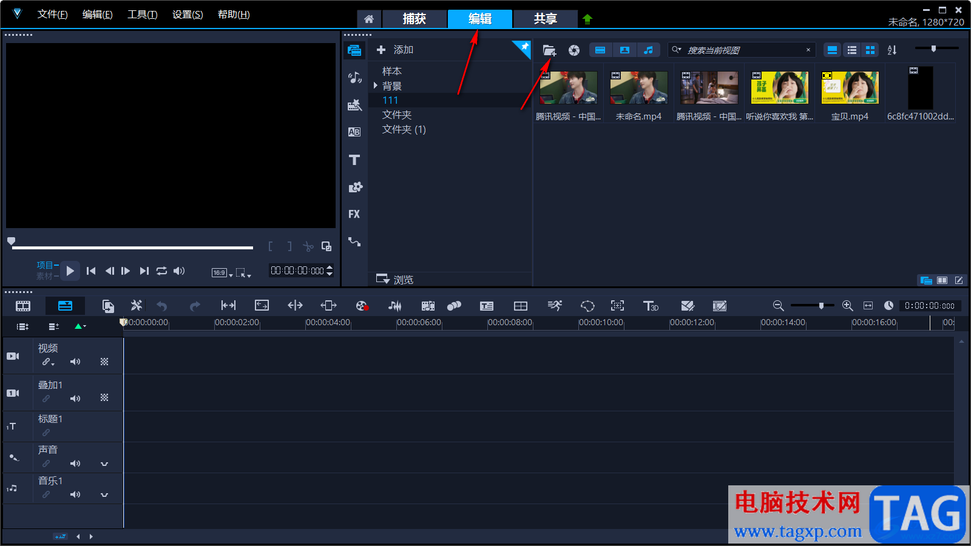Open the Auto Music film-note icon

pyautogui.click(x=428, y=306)
